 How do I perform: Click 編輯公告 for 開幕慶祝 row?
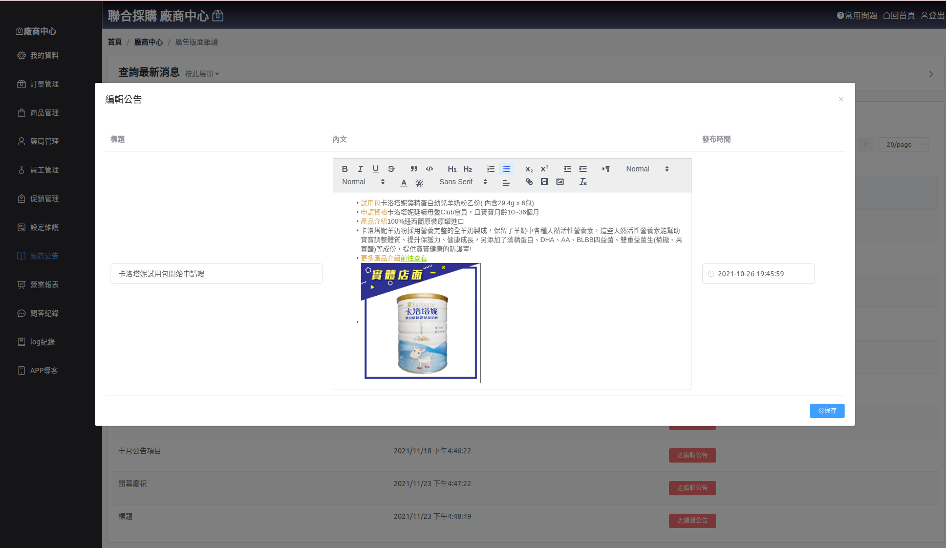(693, 488)
